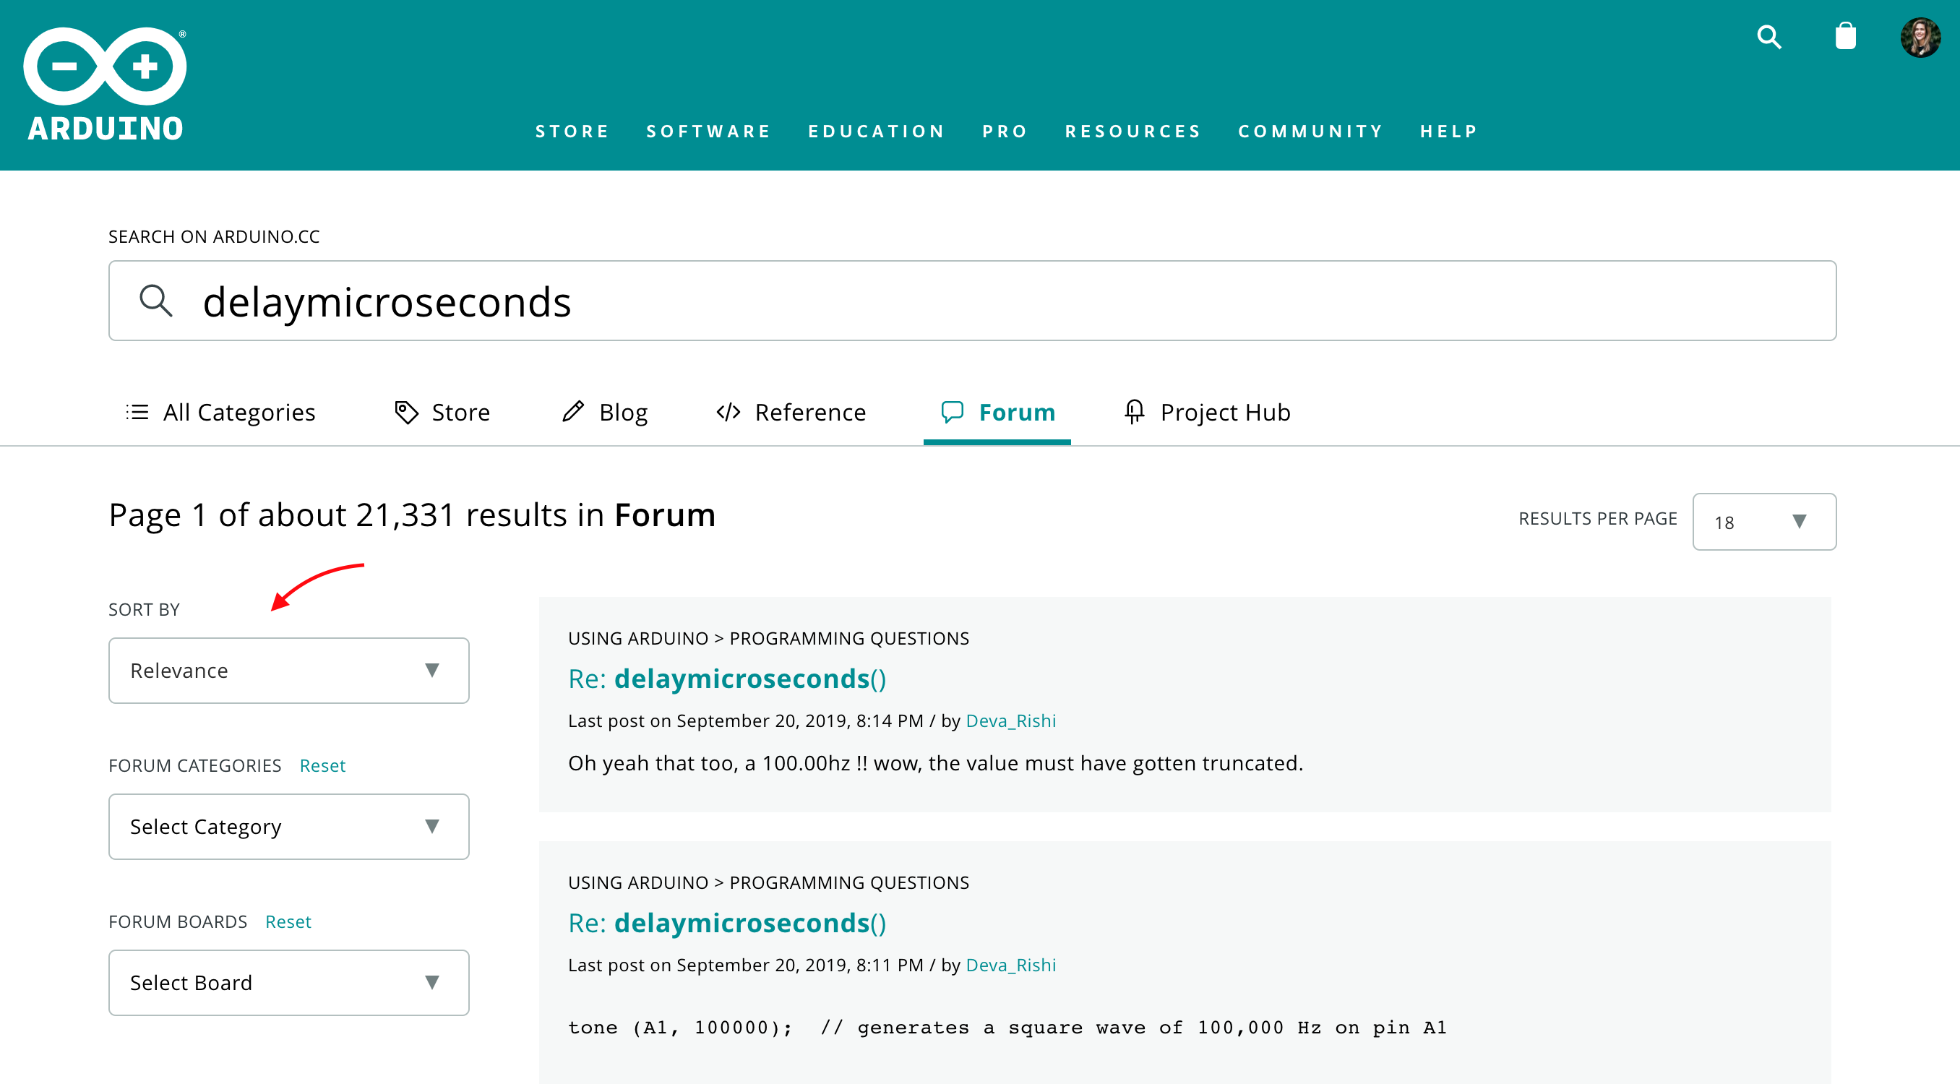This screenshot has height=1084, width=1960.
Task: Reset the Forum Categories filter
Action: point(322,765)
